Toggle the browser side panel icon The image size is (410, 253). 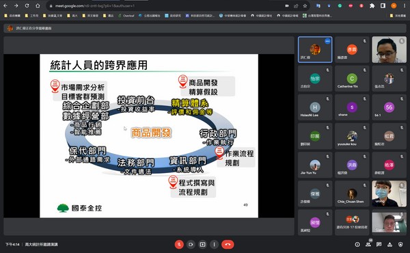pyautogui.click(x=383, y=5)
